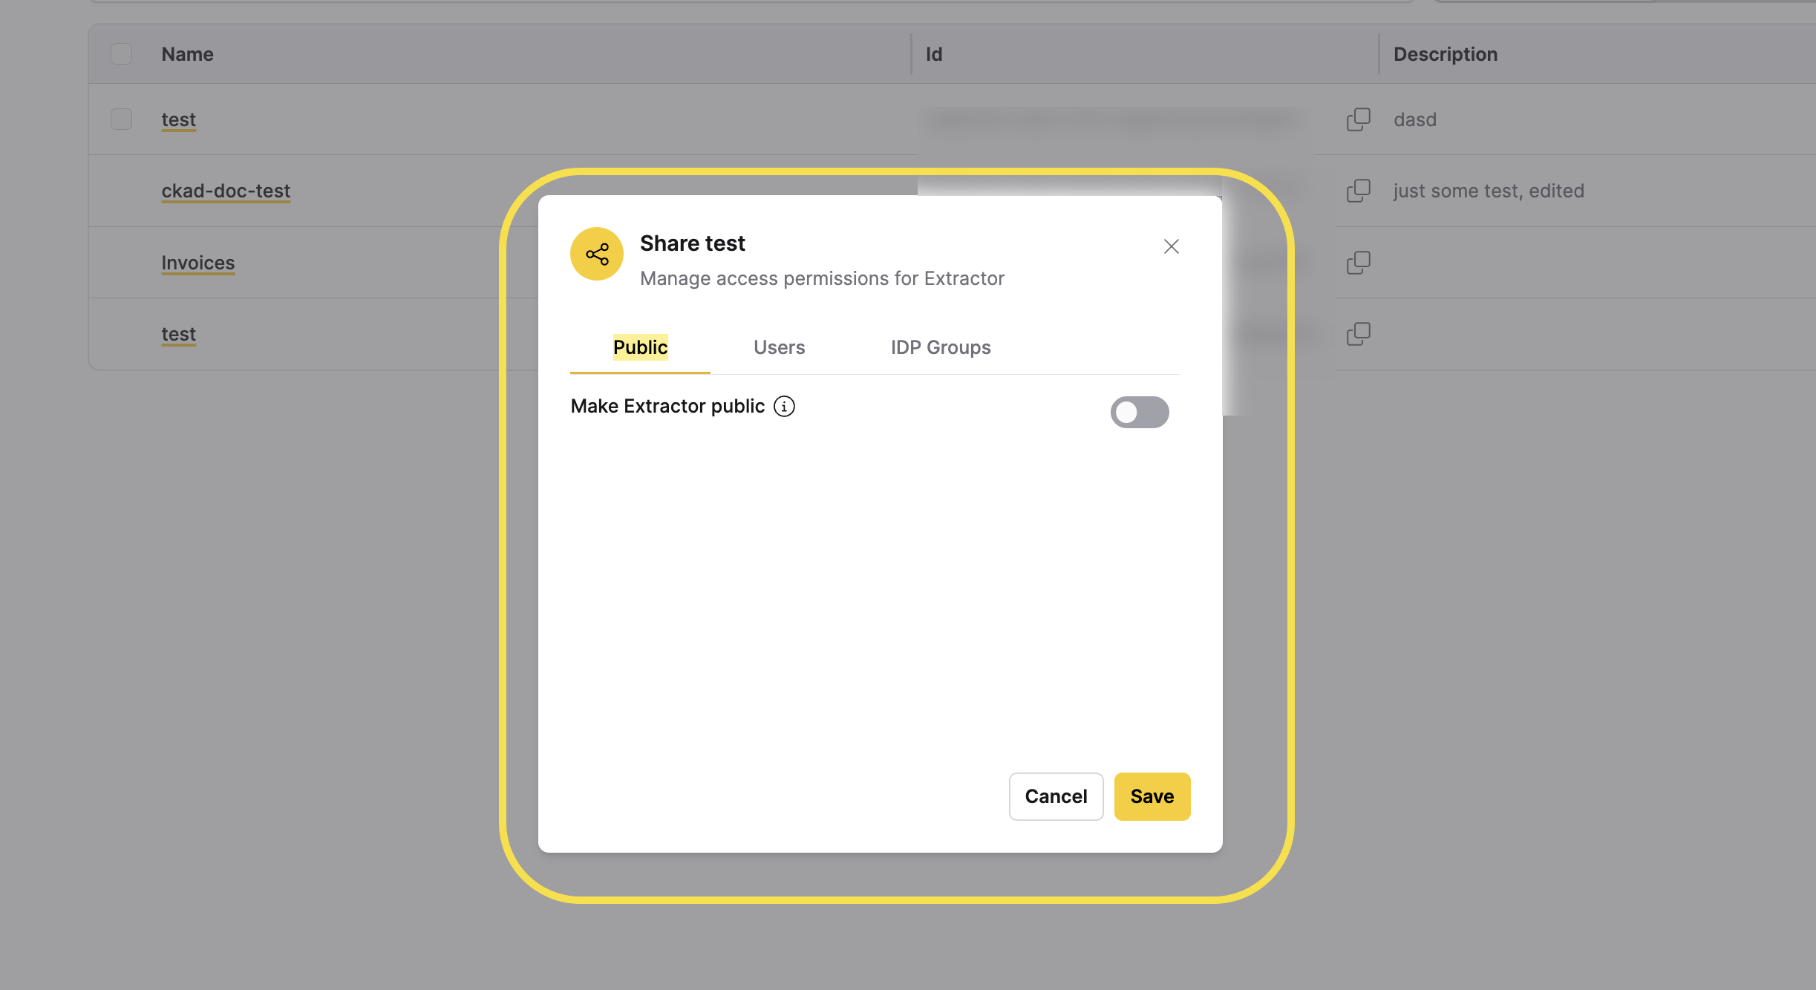
Task: Switch to the Users tab
Action: (x=779, y=347)
